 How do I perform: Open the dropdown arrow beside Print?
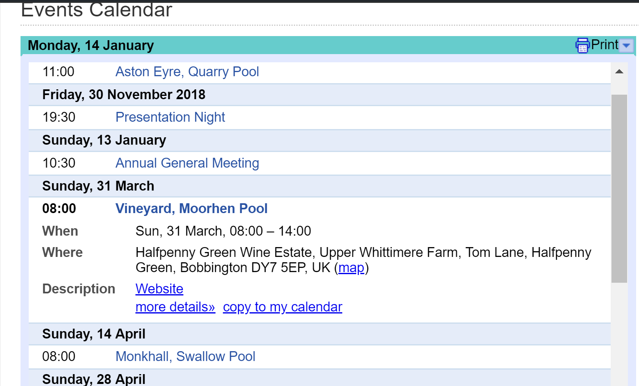(626, 45)
